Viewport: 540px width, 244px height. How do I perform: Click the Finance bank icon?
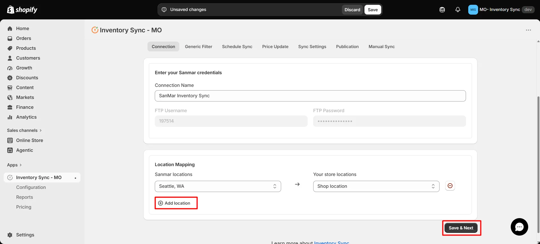pyautogui.click(x=10, y=107)
